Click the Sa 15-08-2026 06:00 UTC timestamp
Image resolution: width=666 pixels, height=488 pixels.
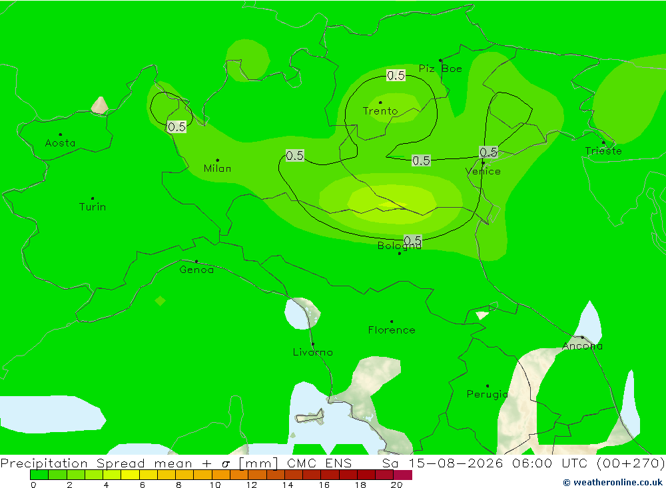486,463
